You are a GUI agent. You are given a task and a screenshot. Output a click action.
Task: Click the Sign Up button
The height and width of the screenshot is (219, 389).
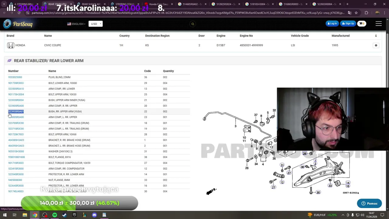pyautogui.click(x=348, y=23)
